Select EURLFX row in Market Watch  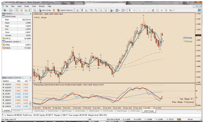16,97
